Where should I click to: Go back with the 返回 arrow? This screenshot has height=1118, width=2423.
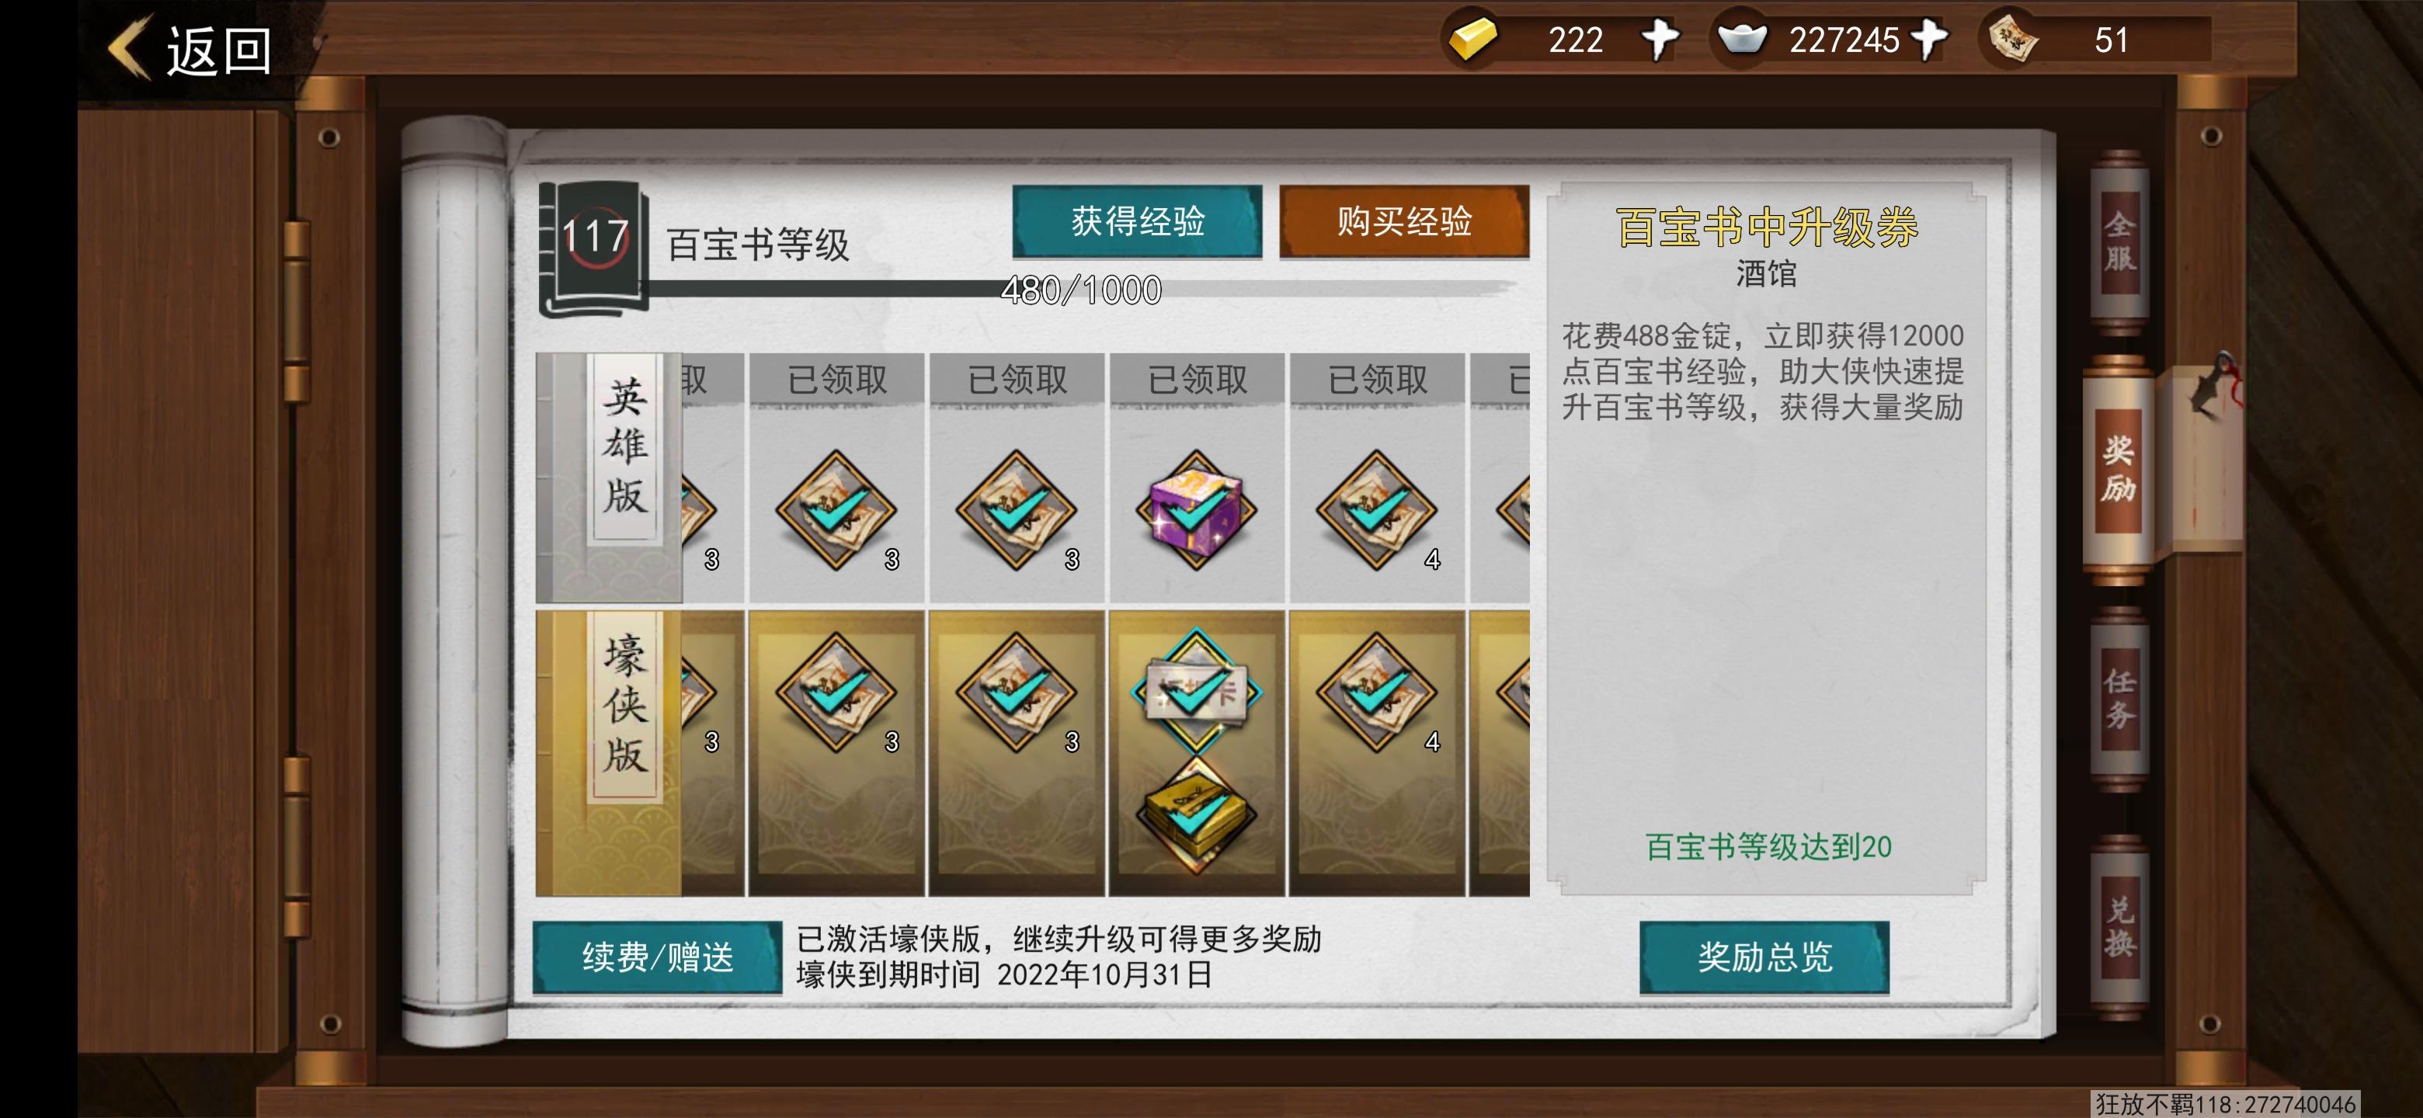click(191, 49)
